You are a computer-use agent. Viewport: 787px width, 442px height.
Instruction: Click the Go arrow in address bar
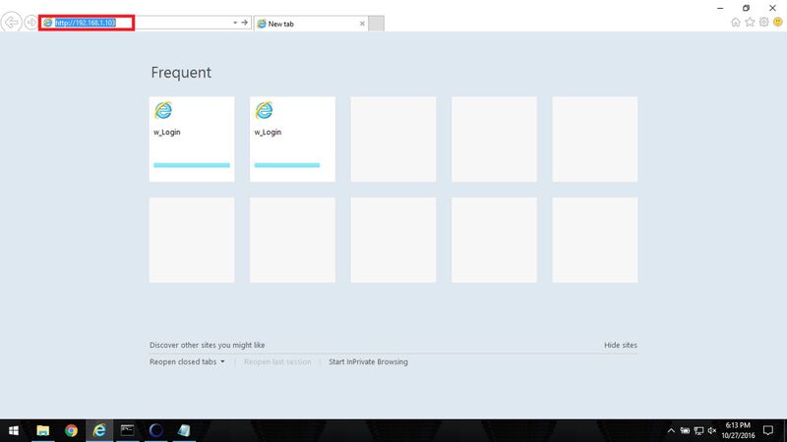[x=244, y=23]
